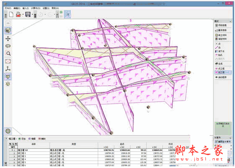The height and width of the screenshot is (168, 235).
Task: Toggle the zoom-extents red rectangle tool
Action: click(8, 61)
